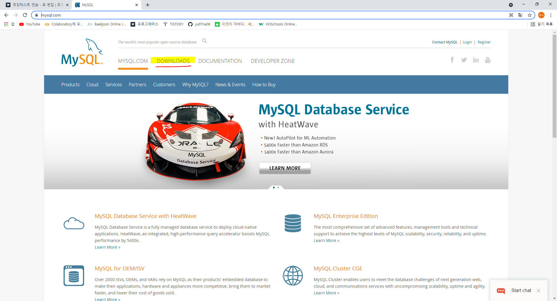Open the Why MySQL? menu
The height and width of the screenshot is (301, 557).
point(195,85)
